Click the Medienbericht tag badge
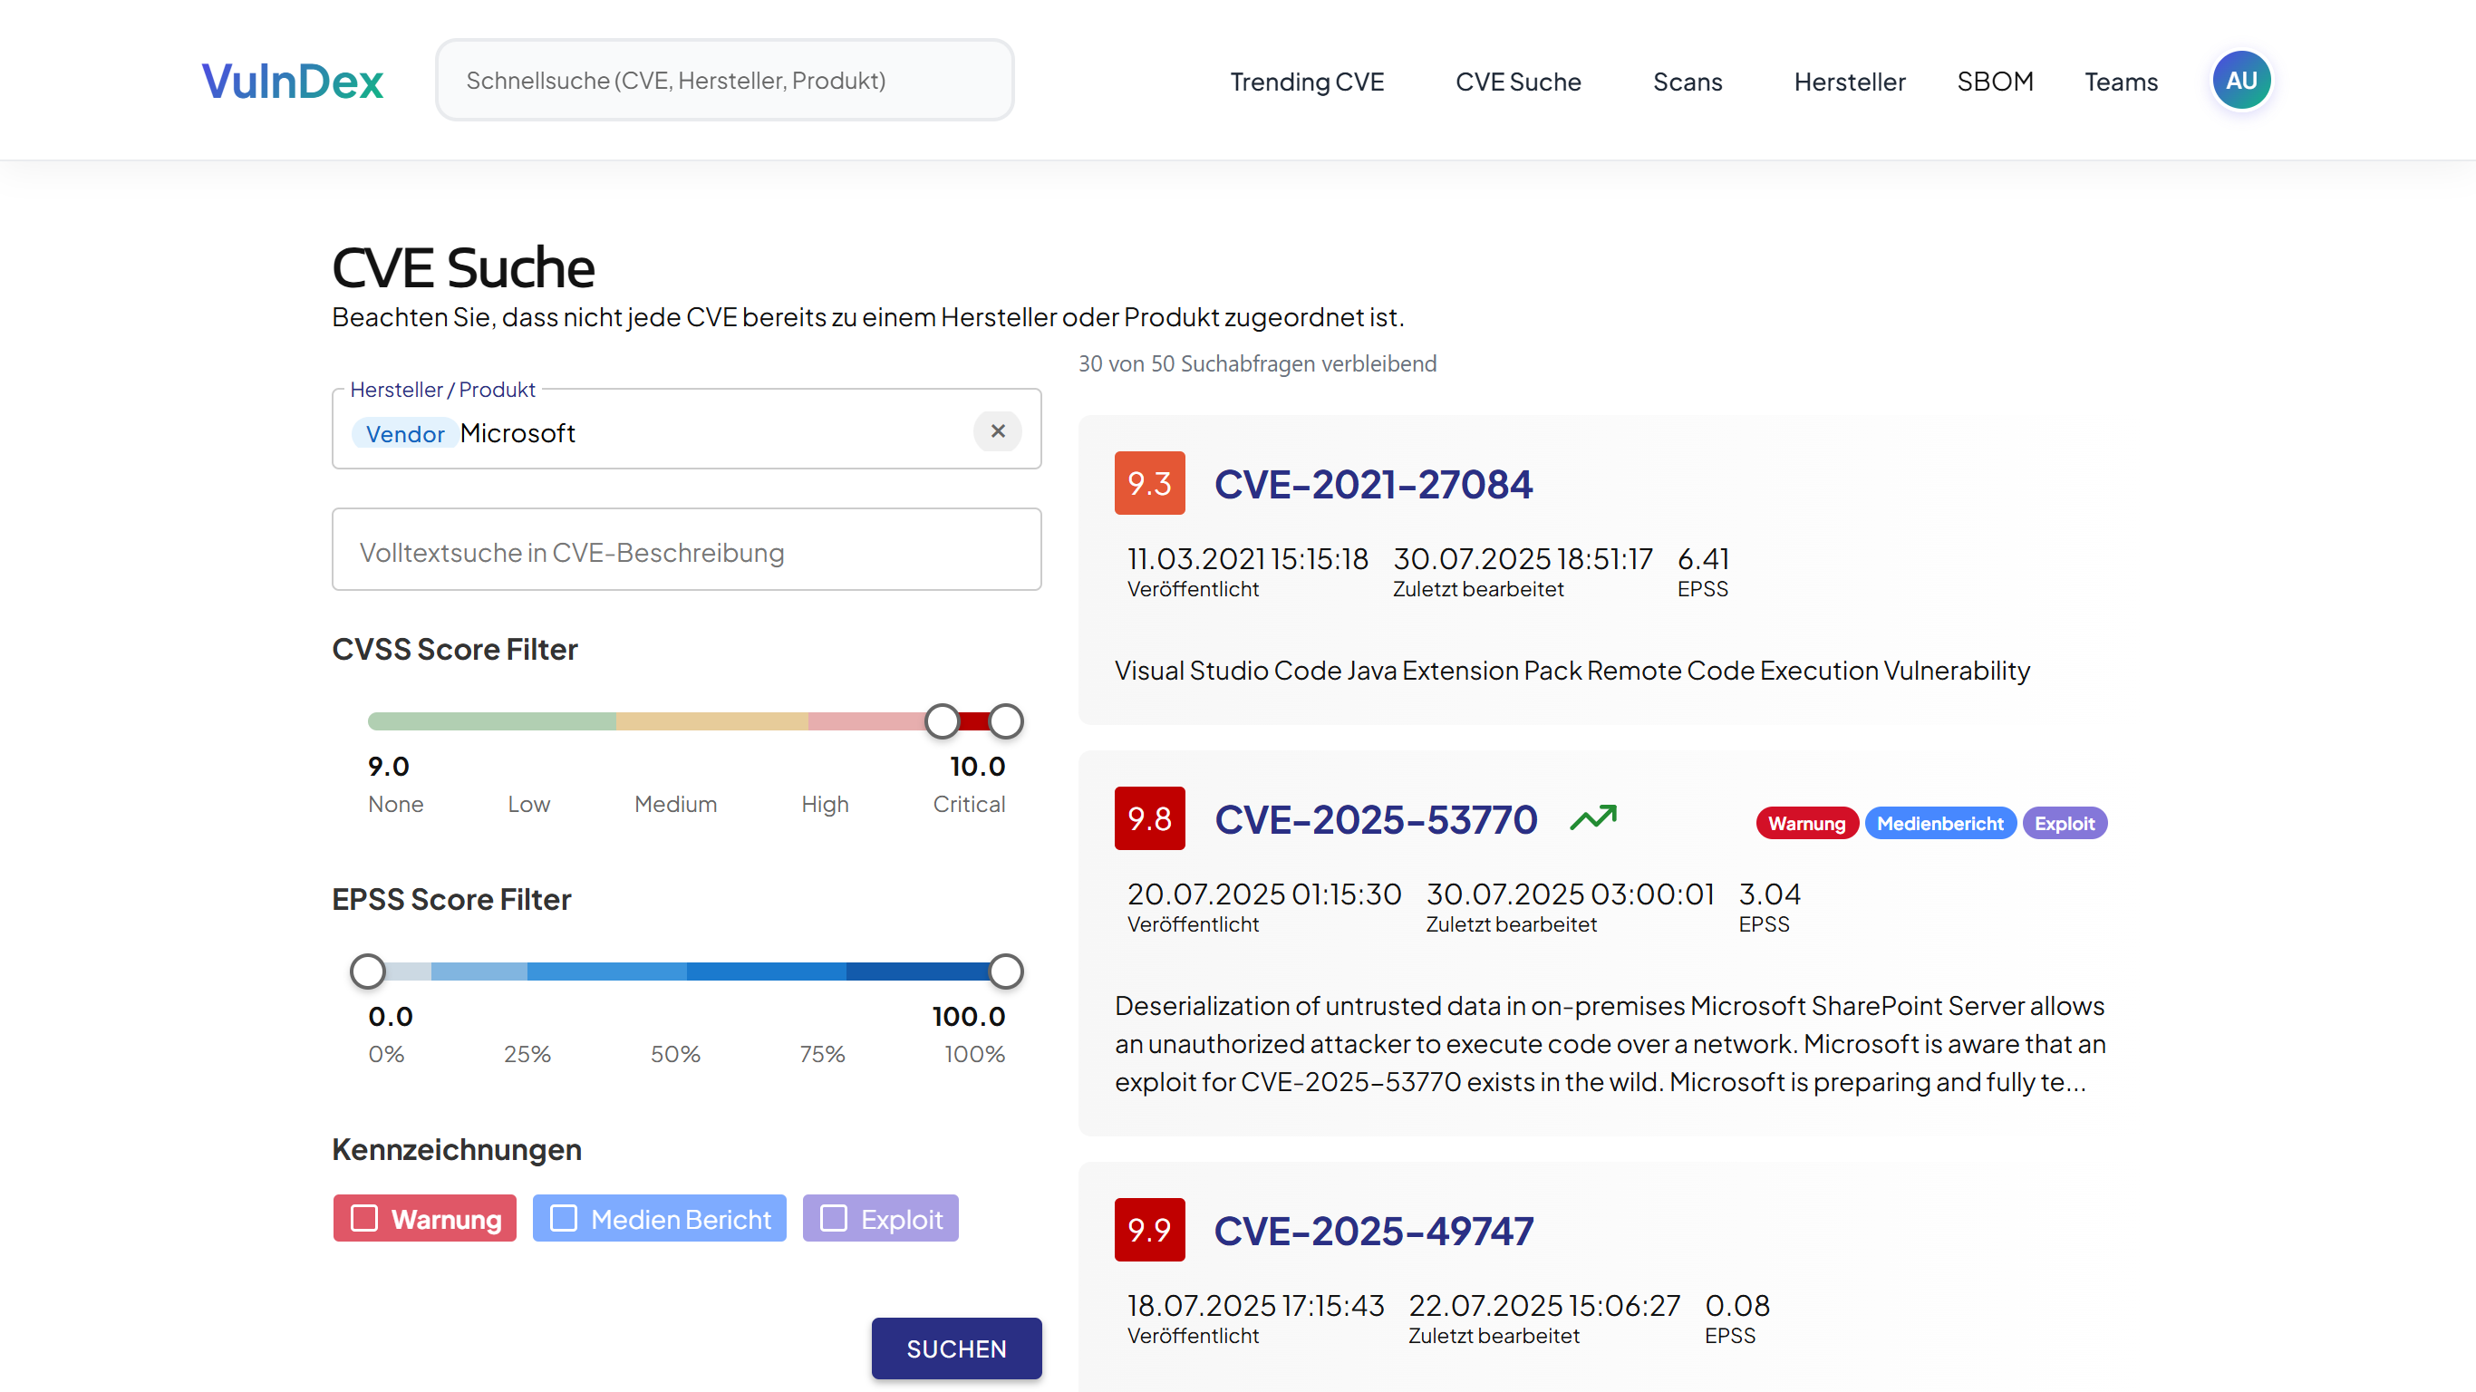 (x=1939, y=823)
